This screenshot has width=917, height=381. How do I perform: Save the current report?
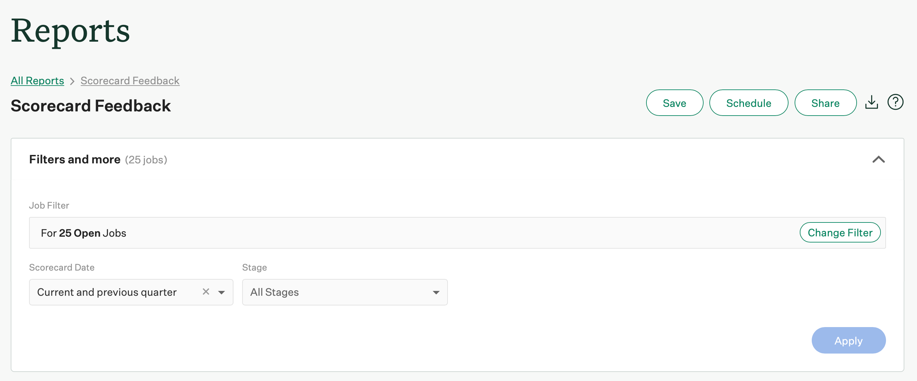point(674,103)
